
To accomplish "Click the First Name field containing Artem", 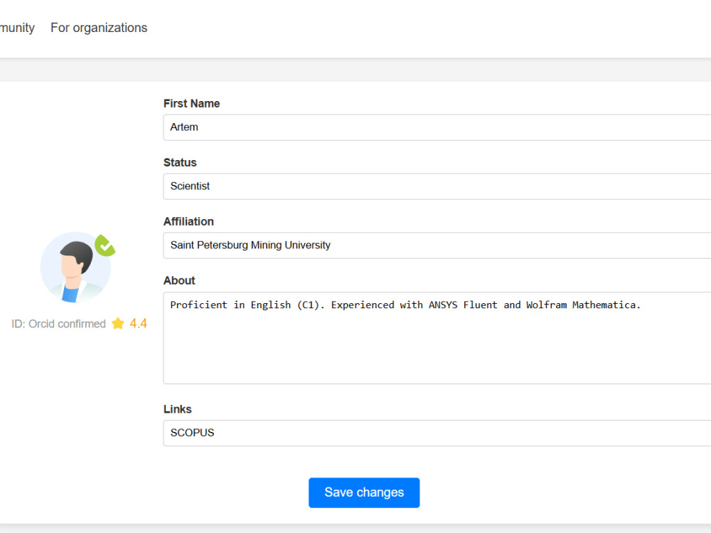I will pos(437,127).
